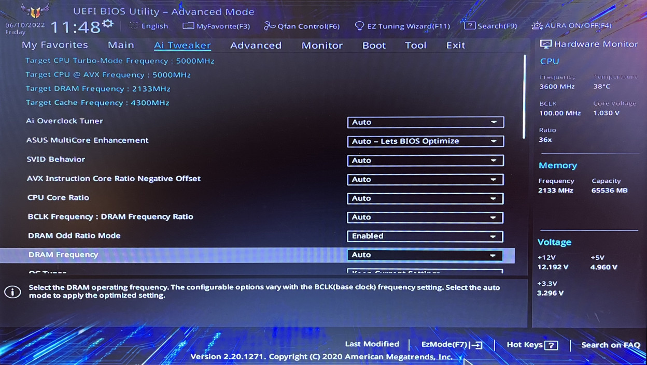Select the Exit tab
Viewport: 647px width, 365px height.
[x=456, y=45]
